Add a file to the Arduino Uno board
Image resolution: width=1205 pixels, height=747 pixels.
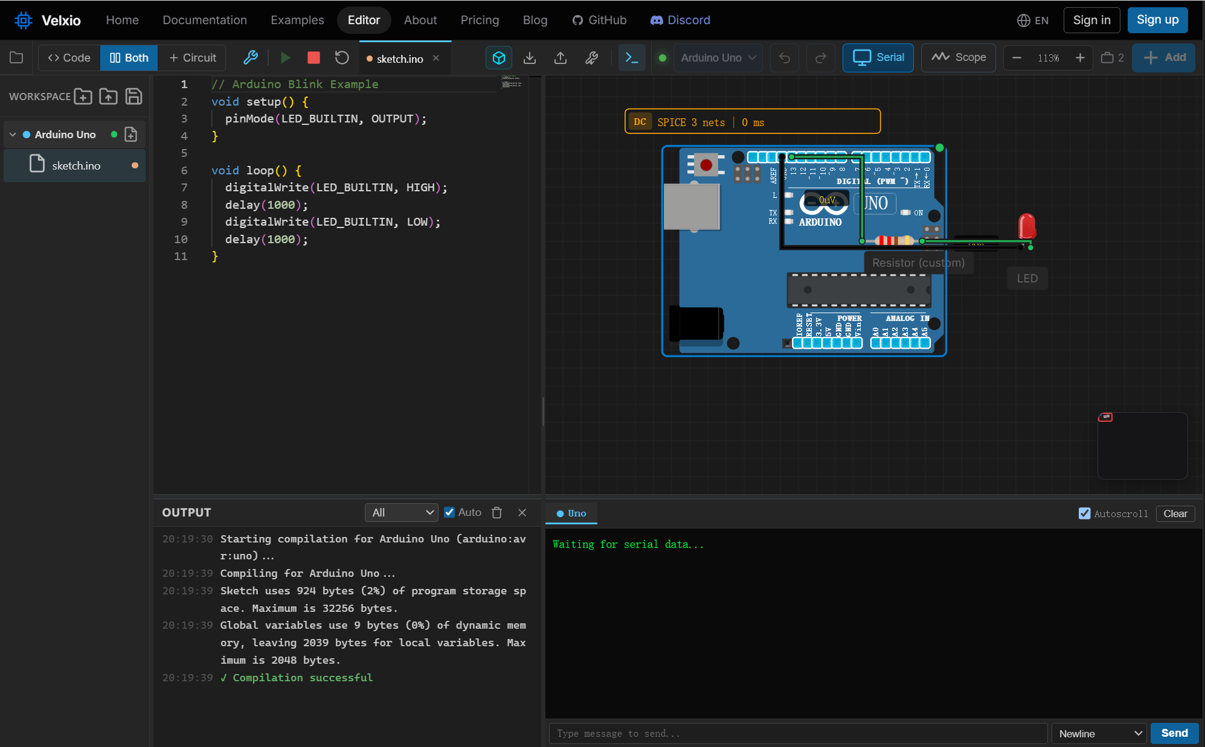(130, 134)
